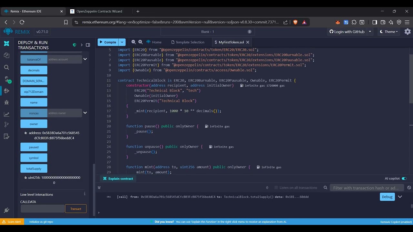This screenshot has width=413, height=232.
Task: Toggle the side panel layout icon
Action: click(88, 45)
